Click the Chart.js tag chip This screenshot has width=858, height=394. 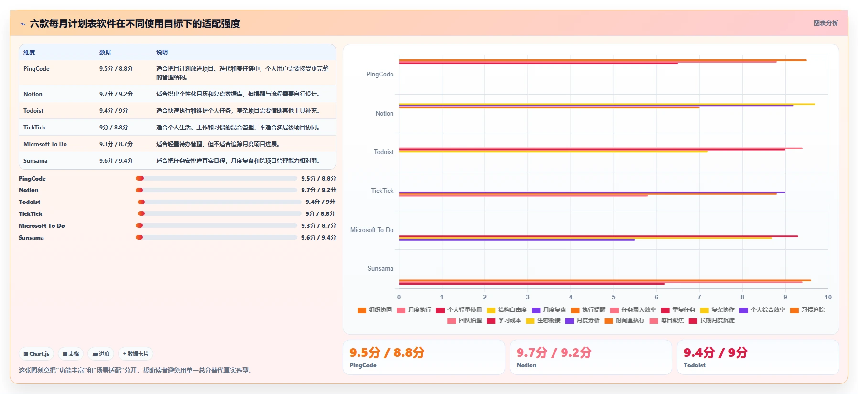(x=36, y=354)
